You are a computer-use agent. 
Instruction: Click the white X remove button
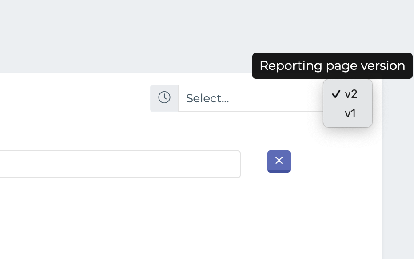coord(279,162)
